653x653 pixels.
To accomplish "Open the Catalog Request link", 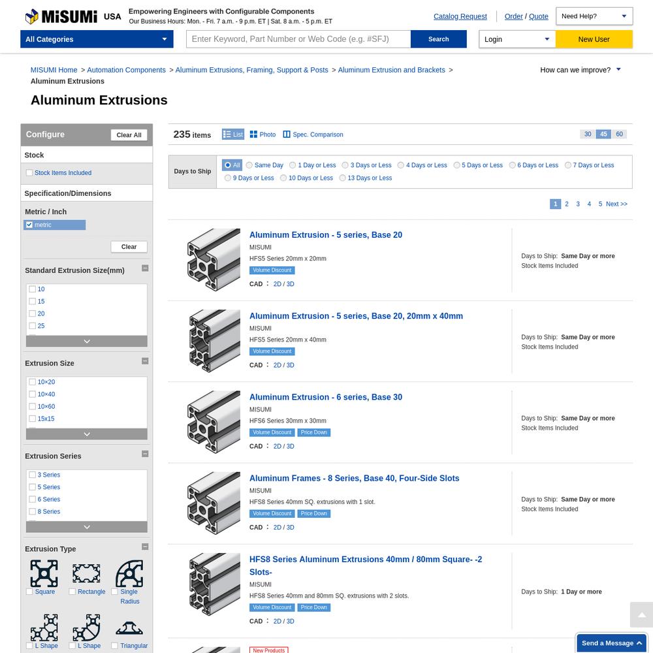I will point(460,16).
